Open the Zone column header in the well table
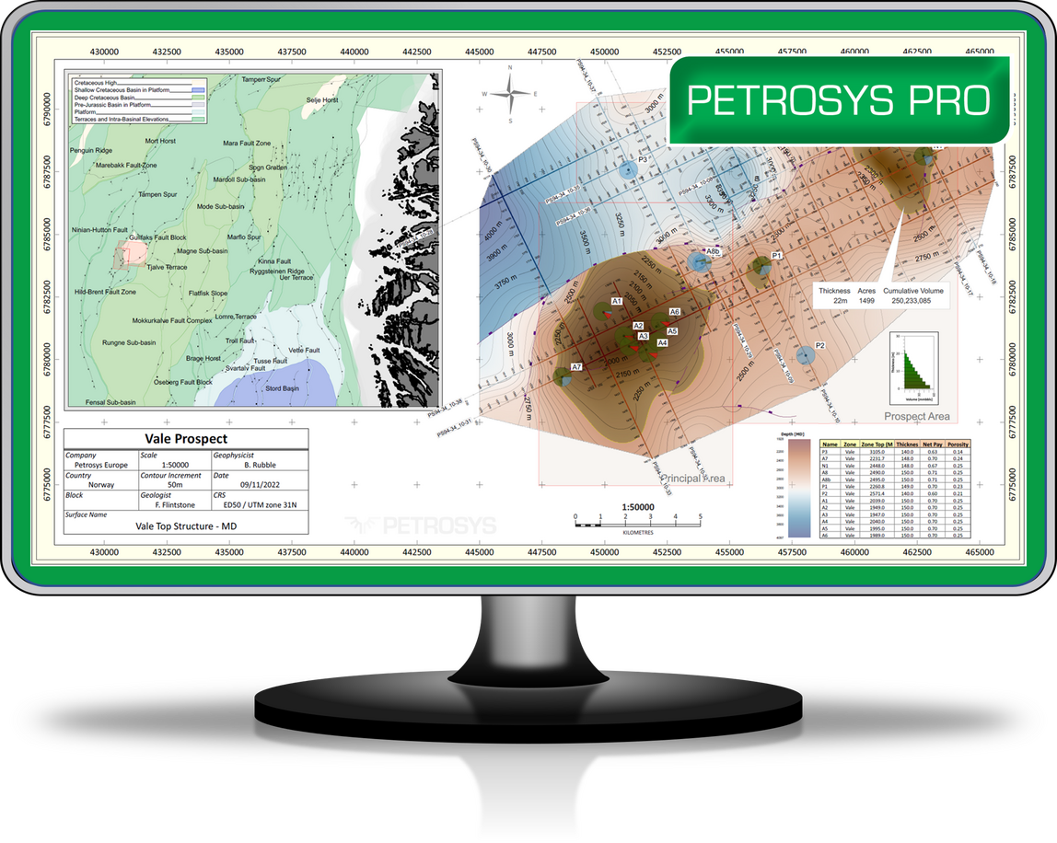 (848, 443)
